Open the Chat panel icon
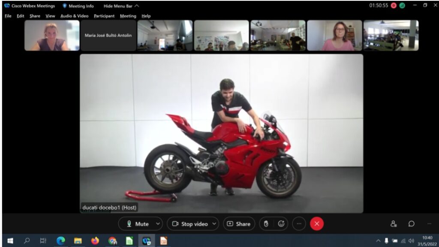This screenshot has height=247, width=439. click(x=411, y=224)
